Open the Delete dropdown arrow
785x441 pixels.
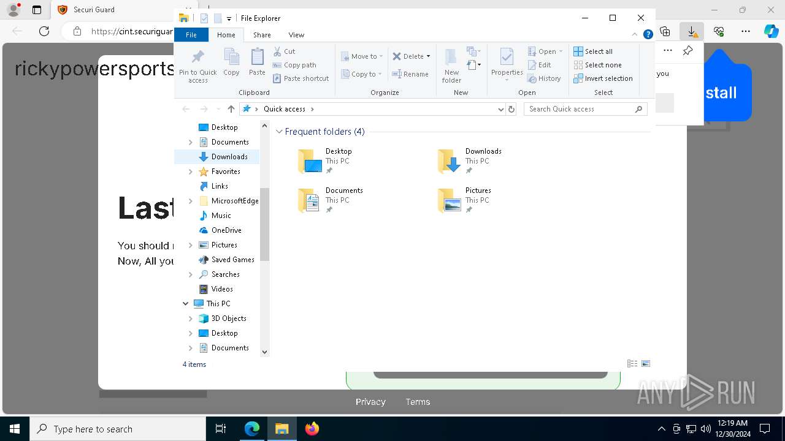click(x=428, y=56)
